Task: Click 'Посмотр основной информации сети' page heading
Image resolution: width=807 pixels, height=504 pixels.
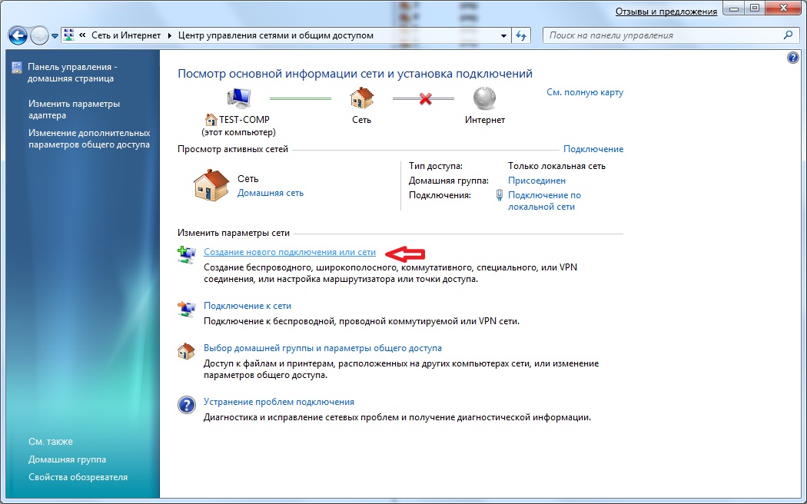Action: coord(355,74)
